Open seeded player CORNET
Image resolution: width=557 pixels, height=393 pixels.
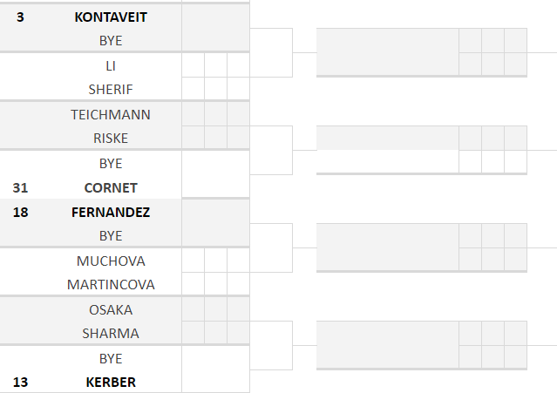[x=111, y=187]
